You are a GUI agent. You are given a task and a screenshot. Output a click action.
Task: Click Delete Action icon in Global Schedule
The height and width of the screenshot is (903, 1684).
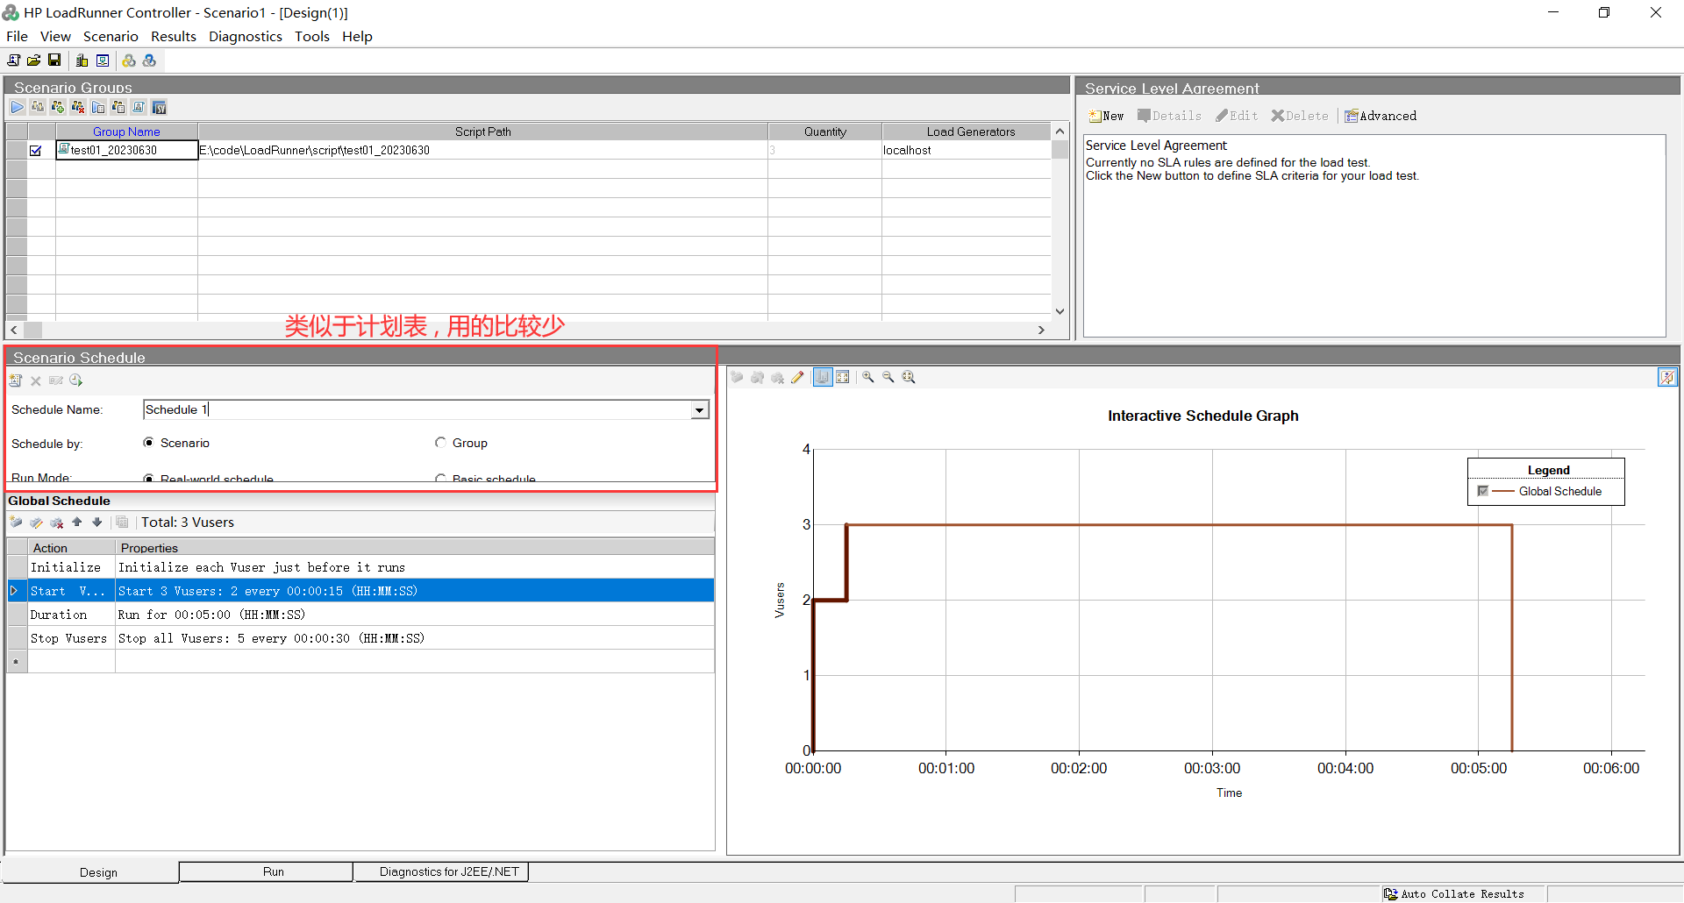pyautogui.click(x=57, y=523)
